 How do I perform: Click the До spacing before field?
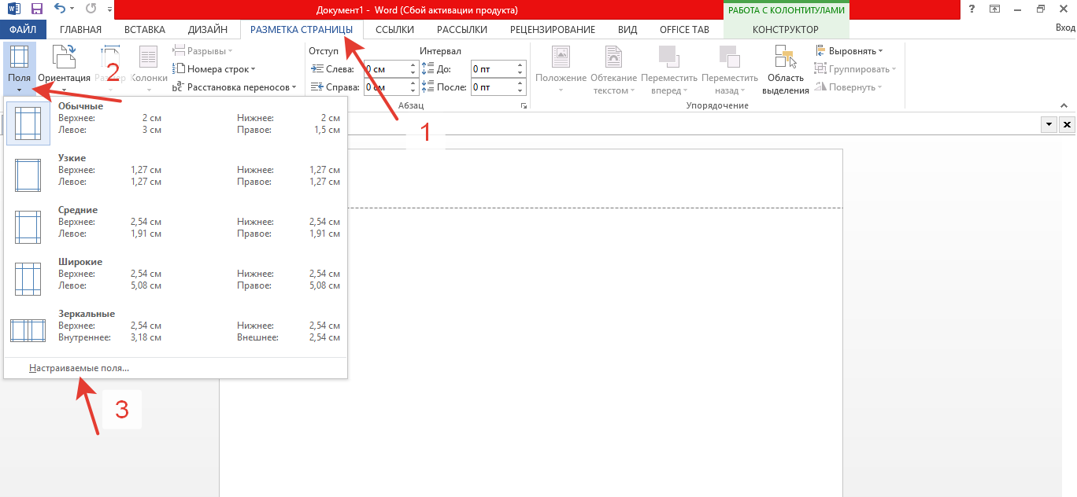pyautogui.click(x=493, y=69)
